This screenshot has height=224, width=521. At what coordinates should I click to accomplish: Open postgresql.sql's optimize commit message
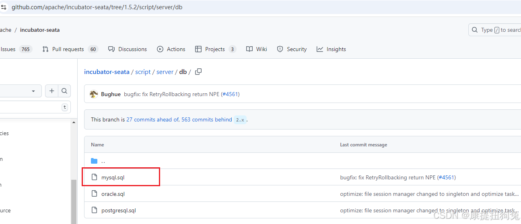(429, 210)
